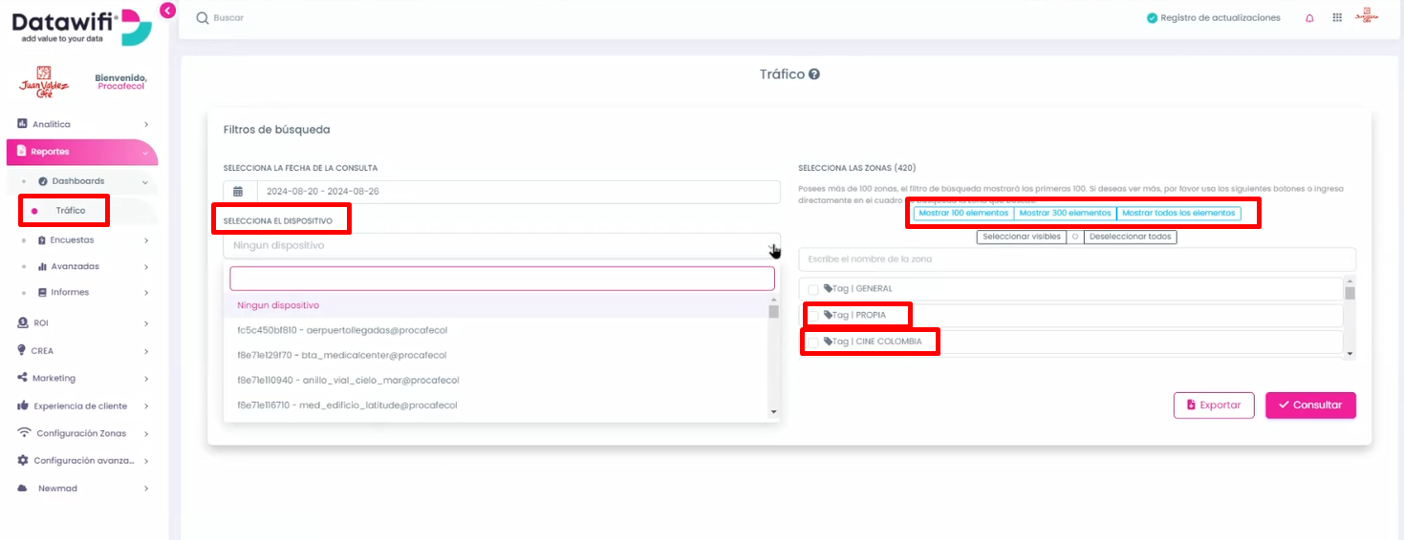Open the Juan Valdez profile logo at top right
Viewport: 1404px width, 540px height.
1367,17
